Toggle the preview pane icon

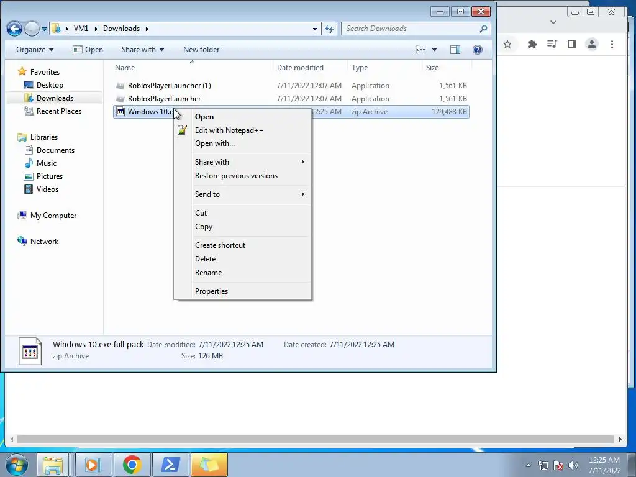click(x=455, y=50)
